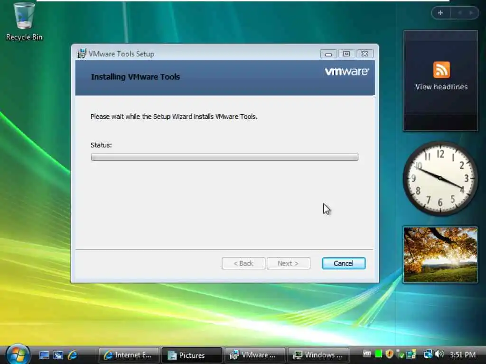Click Switch between windows quick launch icon

(x=58, y=355)
